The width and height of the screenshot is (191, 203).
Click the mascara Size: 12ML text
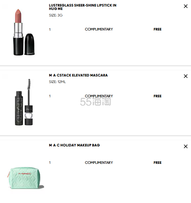57,82
